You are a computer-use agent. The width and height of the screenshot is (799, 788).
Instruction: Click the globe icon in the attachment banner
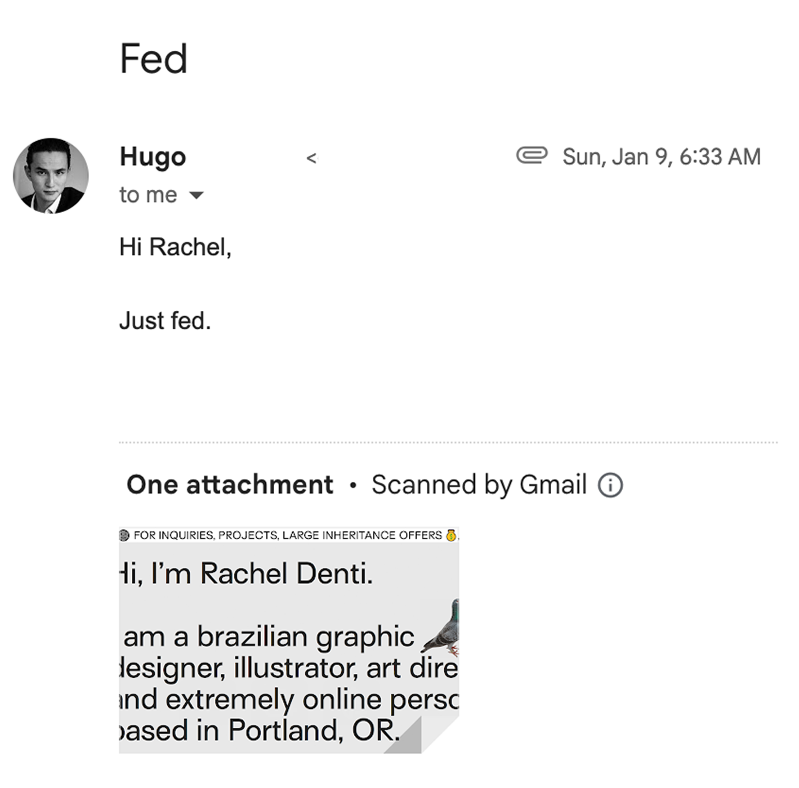click(124, 535)
